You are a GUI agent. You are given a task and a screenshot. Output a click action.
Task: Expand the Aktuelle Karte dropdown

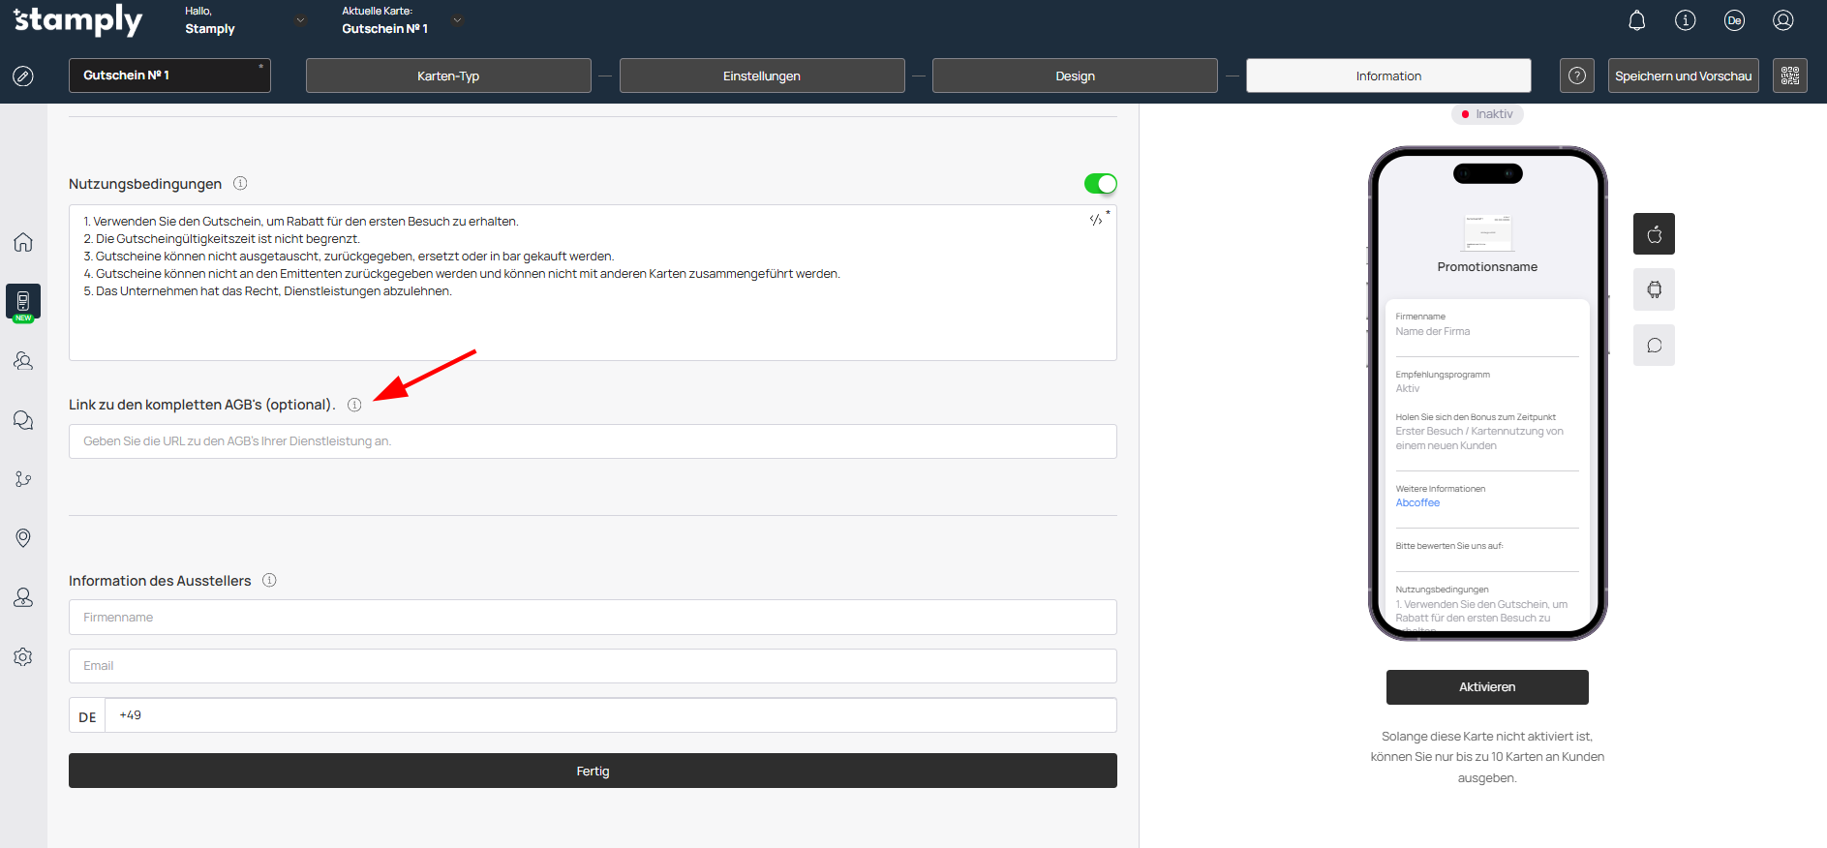457,20
